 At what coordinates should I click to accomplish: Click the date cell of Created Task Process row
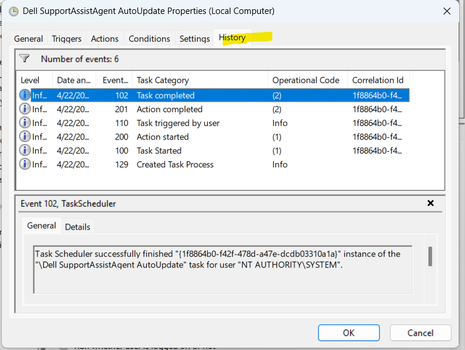click(73, 165)
